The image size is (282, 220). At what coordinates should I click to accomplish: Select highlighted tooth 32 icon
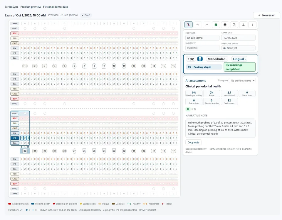pyautogui.click(x=25, y=151)
